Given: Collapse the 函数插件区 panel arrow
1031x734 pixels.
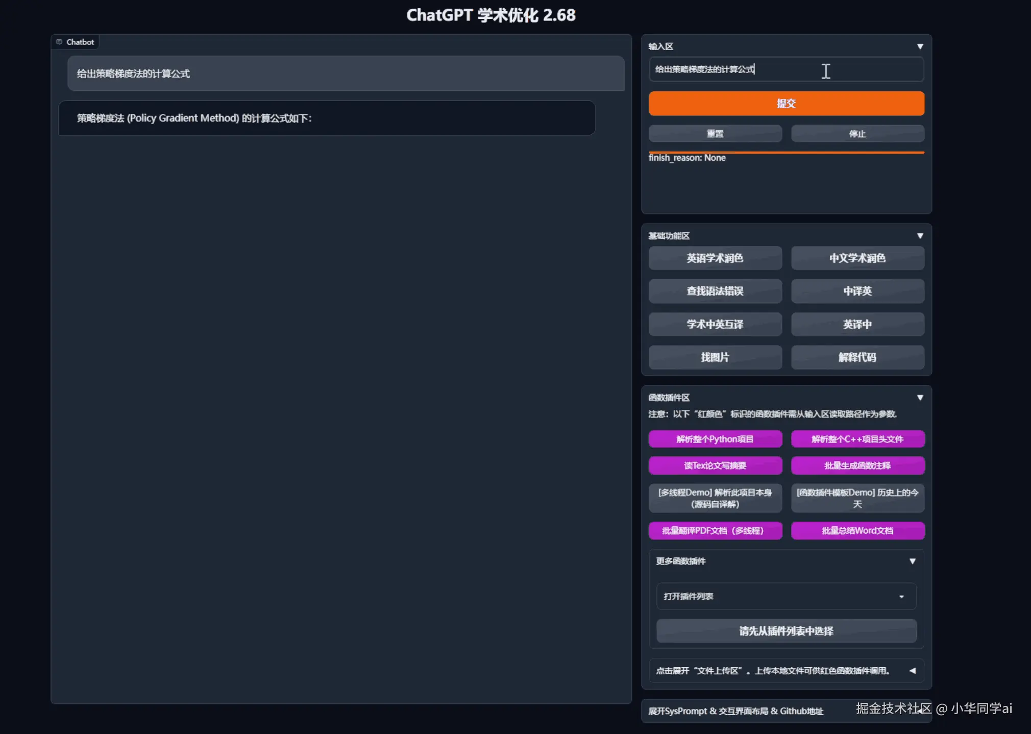Looking at the screenshot, I should click(920, 398).
